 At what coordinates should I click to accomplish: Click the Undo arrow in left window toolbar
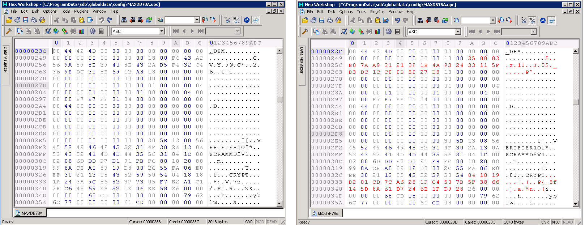point(102,20)
